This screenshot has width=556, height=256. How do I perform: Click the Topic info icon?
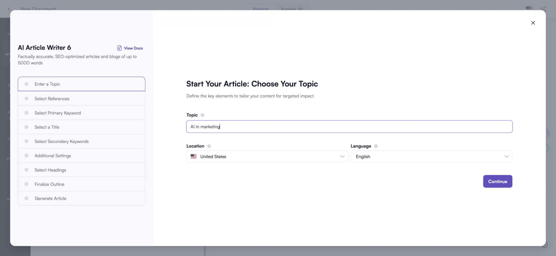(202, 115)
